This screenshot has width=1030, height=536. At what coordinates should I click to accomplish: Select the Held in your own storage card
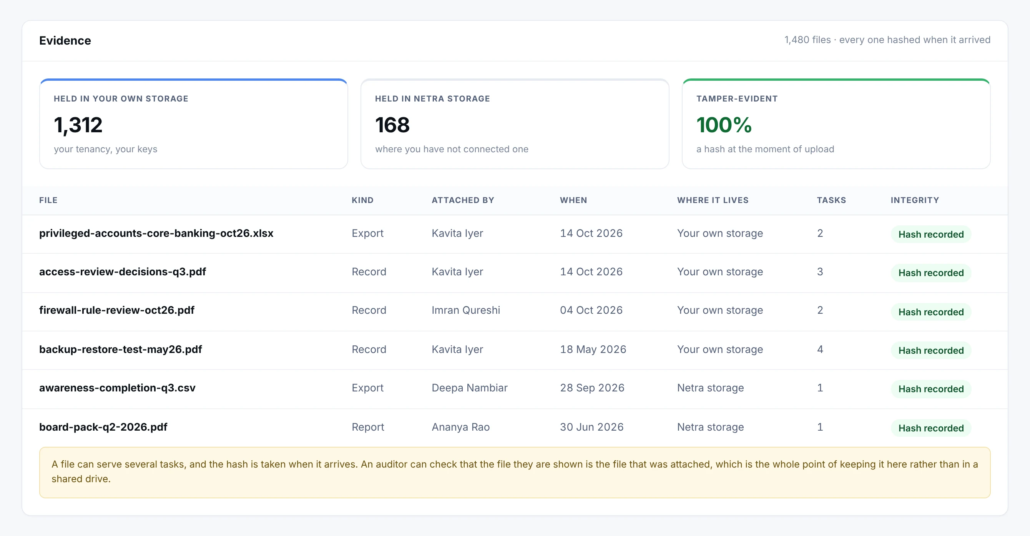click(x=194, y=123)
